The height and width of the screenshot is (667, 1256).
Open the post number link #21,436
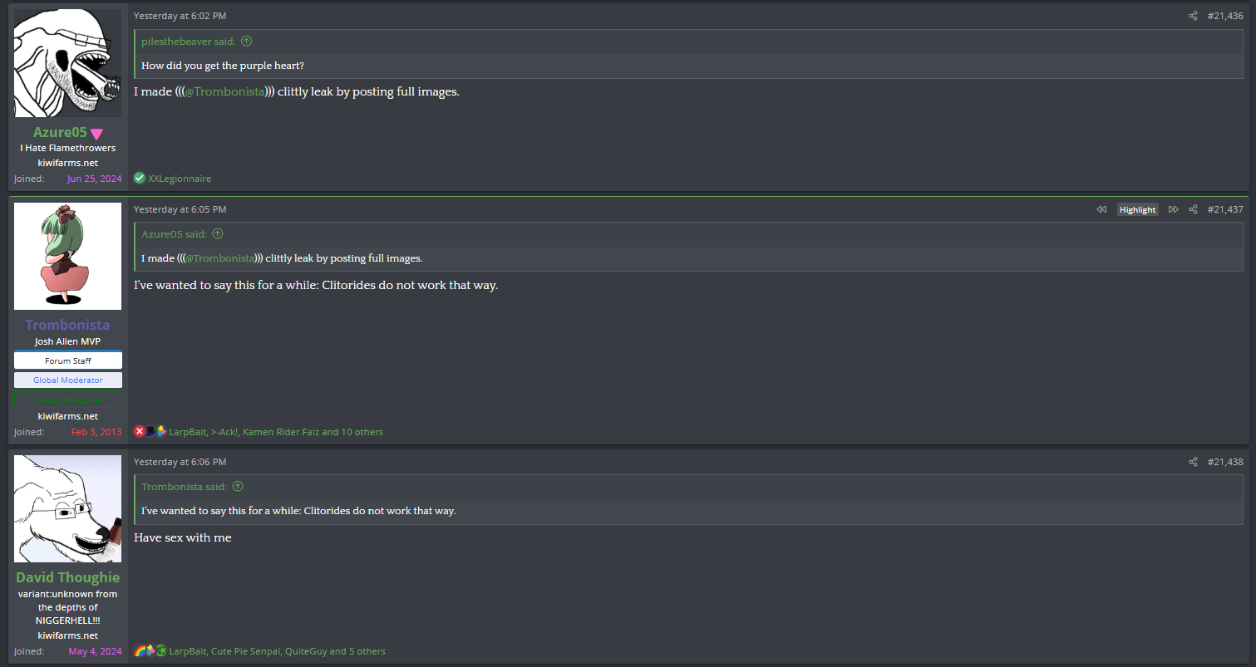tap(1225, 16)
